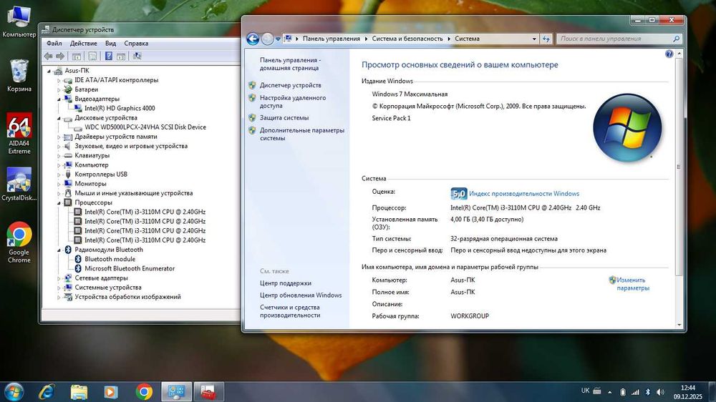This screenshot has width=716, height=402.
Task: Go to Панель управления - домашняя страница
Action: point(290,64)
